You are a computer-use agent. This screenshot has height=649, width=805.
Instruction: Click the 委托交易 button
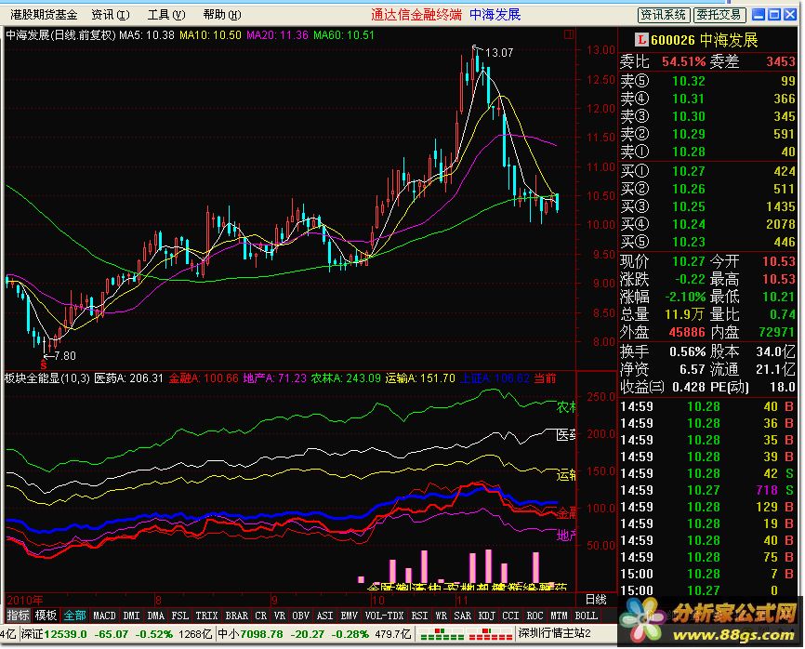(719, 15)
